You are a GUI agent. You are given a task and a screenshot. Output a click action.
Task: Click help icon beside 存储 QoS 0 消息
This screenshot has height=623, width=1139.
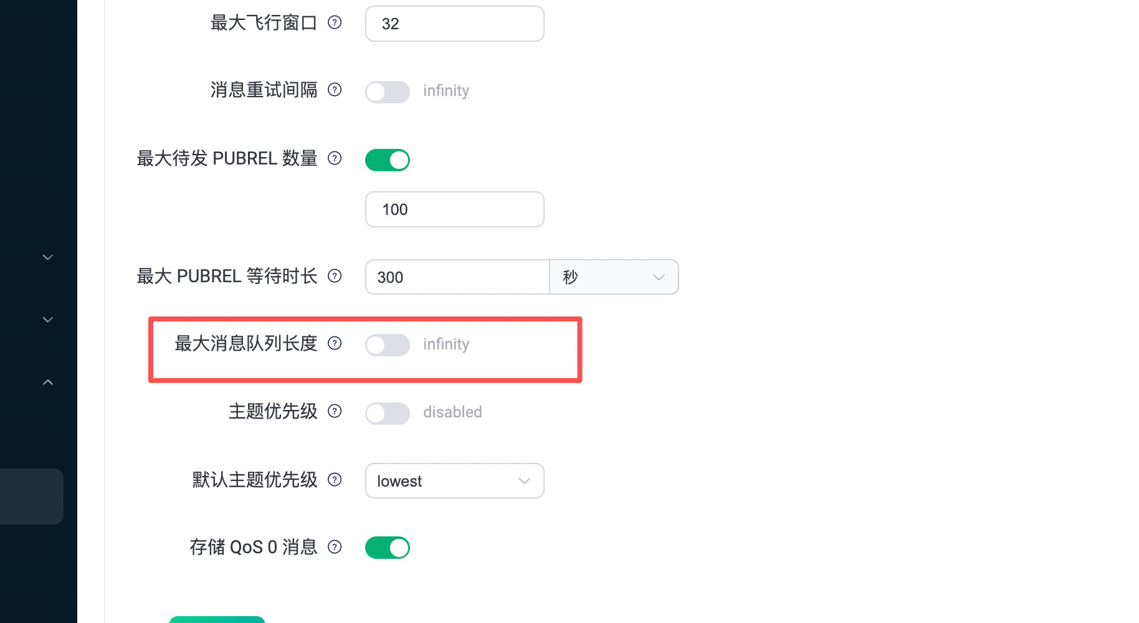(x=335, y=547)
